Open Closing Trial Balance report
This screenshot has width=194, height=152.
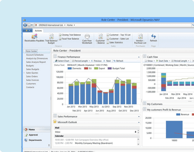[70, 35]
